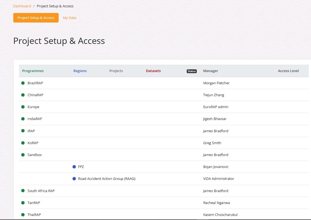This screenshot has width=311, height=220.
Task: Select the Project Setup & Access button
Action: click(x=36, y=18)
